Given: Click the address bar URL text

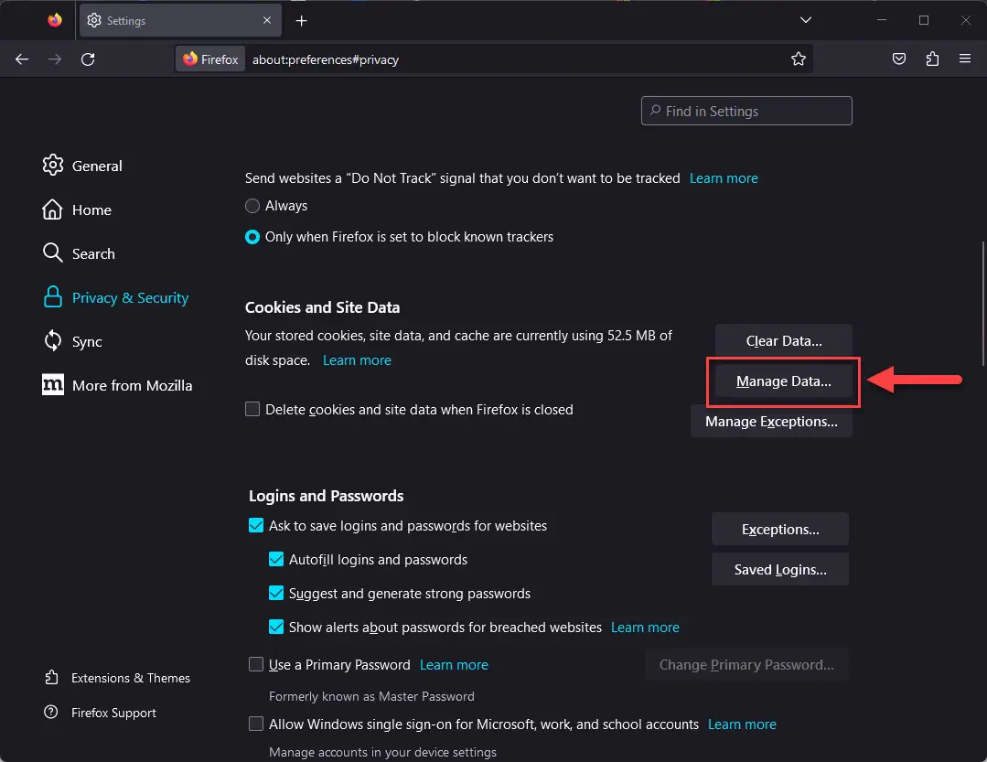Looking at the screenshot, I should tap(326, 59).
